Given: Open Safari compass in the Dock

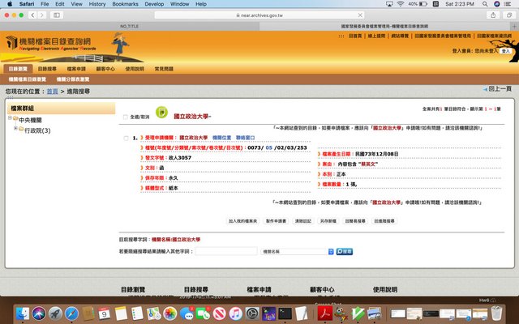Looking at the screenshot, I should pyautogui.click(x=71, y=313).
